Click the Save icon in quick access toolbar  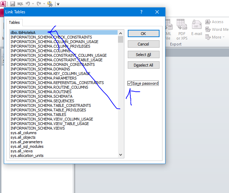click(13, 4)
